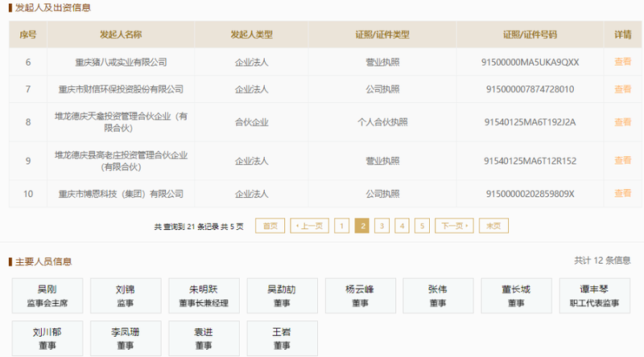The image size is (644, 357).
Task: Select company name 重庆市博恩科技（集团）有限公司
Action: 121,194
